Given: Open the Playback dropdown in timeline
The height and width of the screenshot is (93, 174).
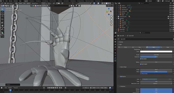Looking at the screenshot, I should [x=16, y=88].
